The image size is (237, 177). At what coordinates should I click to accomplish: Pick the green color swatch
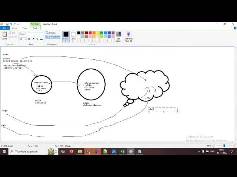[101, 33]
